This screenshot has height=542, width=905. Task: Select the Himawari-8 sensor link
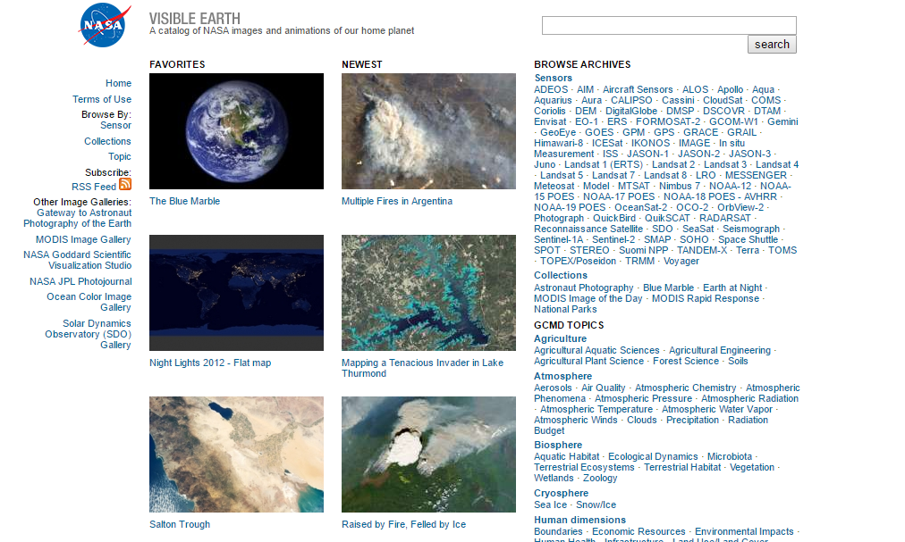(558, 143)
